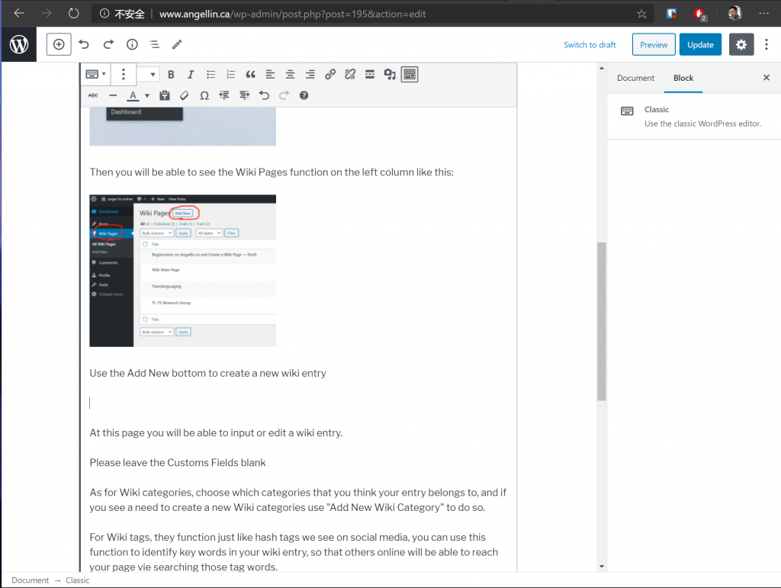
Task: Apply blockquote formatting
Action: [x=250, y=74]
